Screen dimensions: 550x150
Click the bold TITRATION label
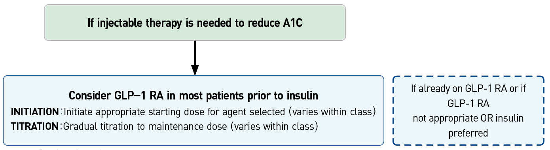click(x=34, y=127)
